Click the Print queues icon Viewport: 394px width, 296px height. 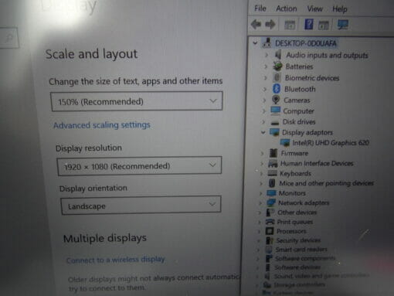point(270,222)
